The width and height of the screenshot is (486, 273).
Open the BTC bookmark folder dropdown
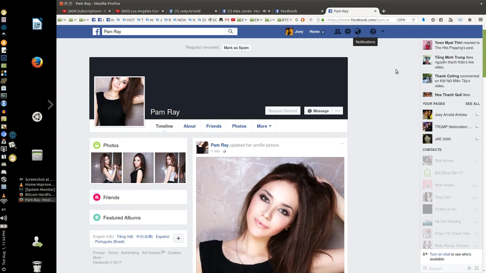click(x=284, y=20)
